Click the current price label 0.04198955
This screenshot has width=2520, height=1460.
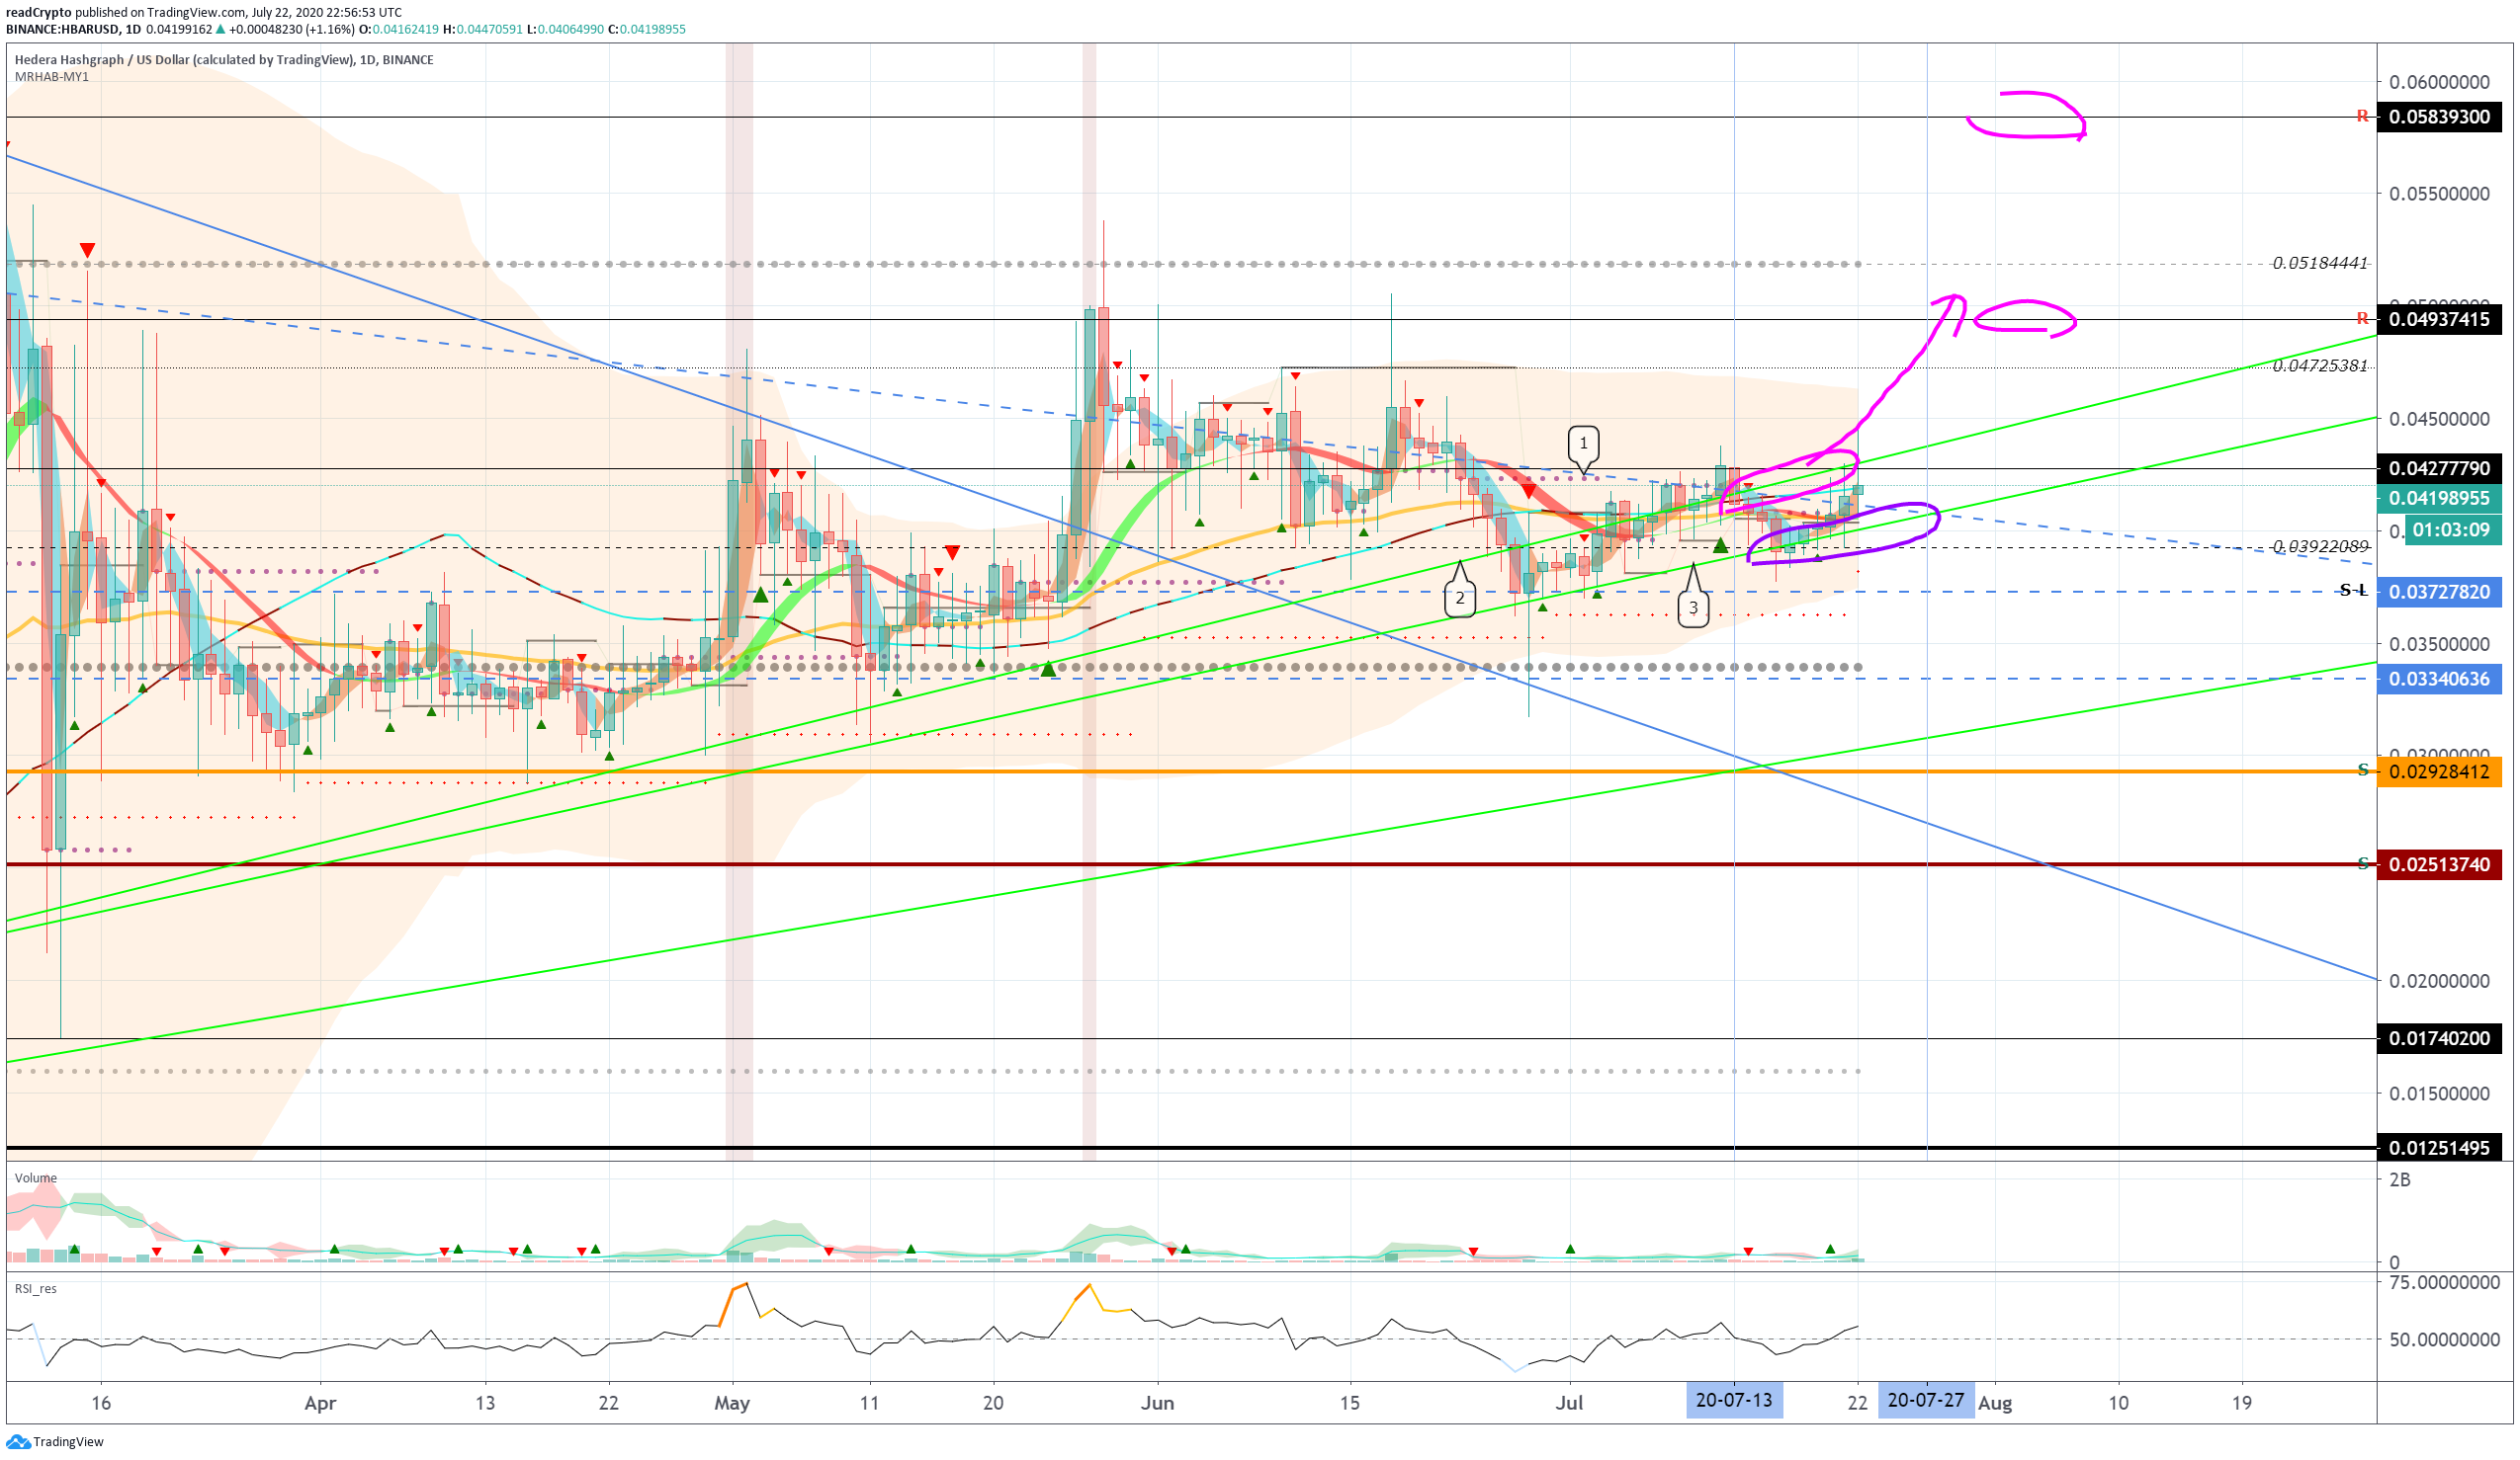2439,499
